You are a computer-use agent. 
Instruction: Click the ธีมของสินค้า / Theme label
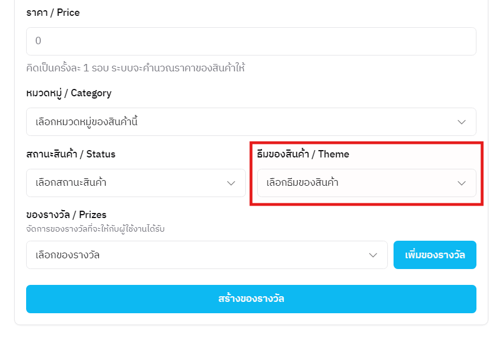(x=303, y=154)
